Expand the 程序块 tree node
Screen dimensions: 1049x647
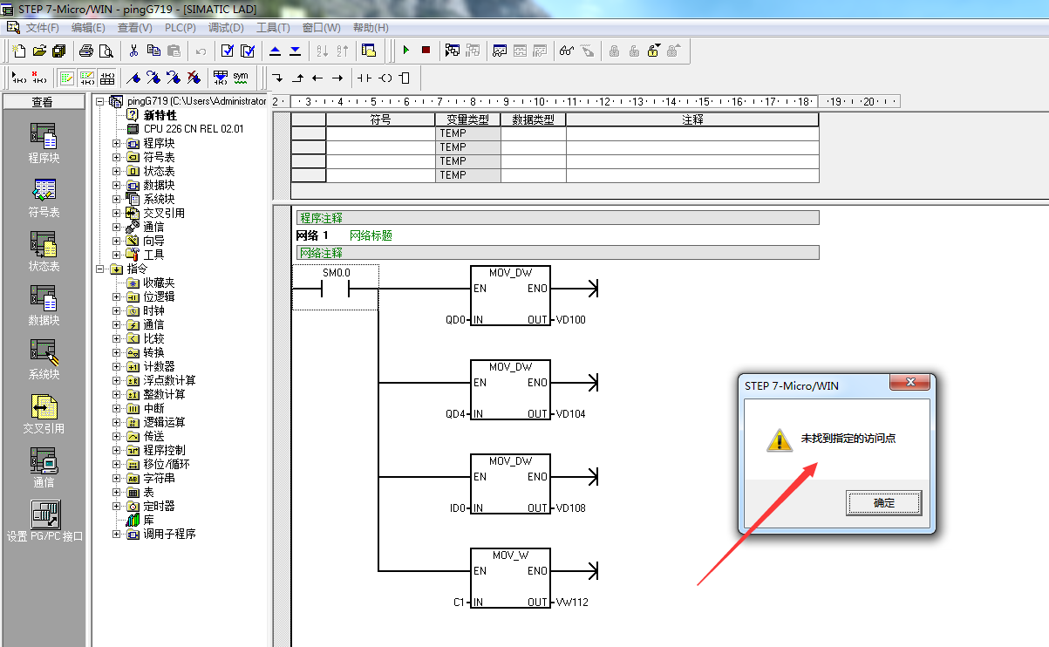117,143
